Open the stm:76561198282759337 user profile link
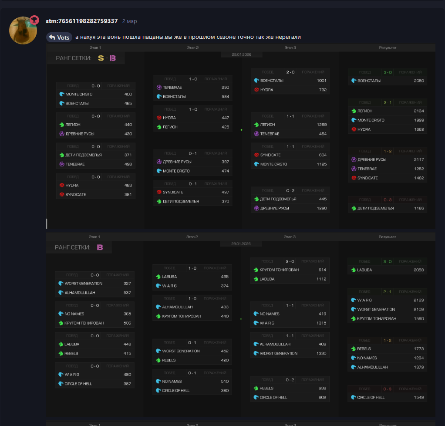 click(x=81, y=21)
